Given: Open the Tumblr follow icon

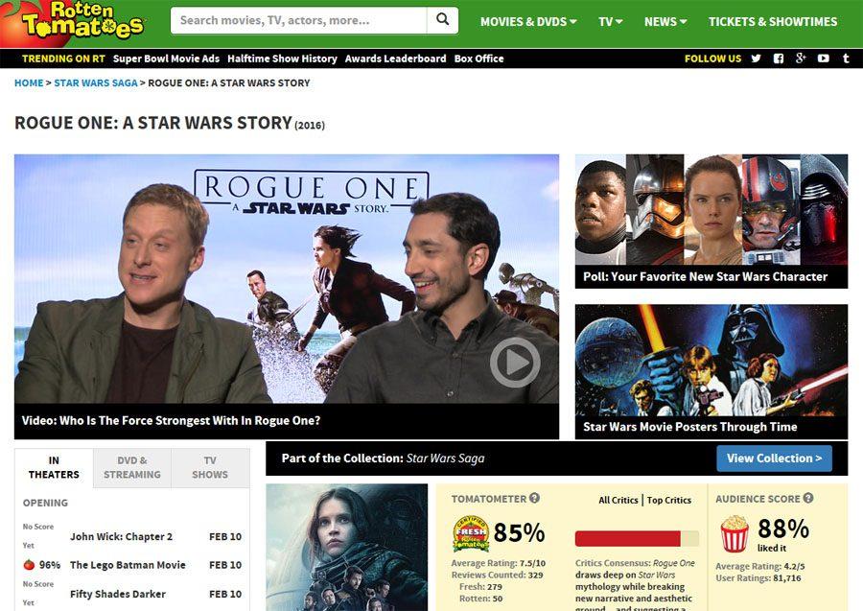Looking at the screenshot, I should [x=846, y=59].
